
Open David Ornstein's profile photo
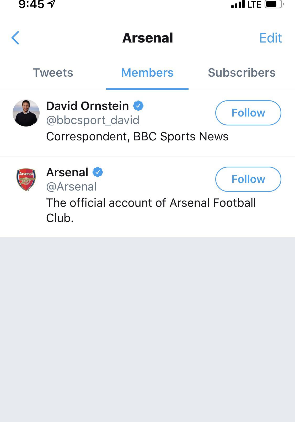26,113
